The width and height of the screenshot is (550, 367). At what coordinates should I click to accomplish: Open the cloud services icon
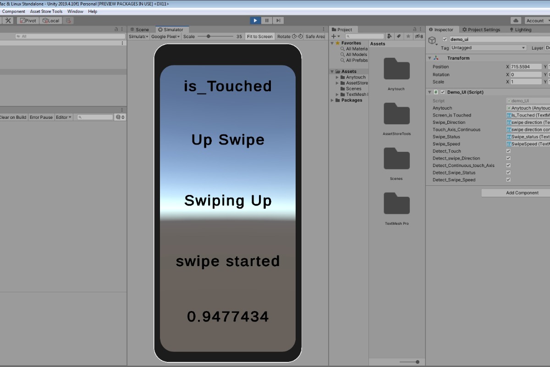pyautogui.click(x=516, y=21)
